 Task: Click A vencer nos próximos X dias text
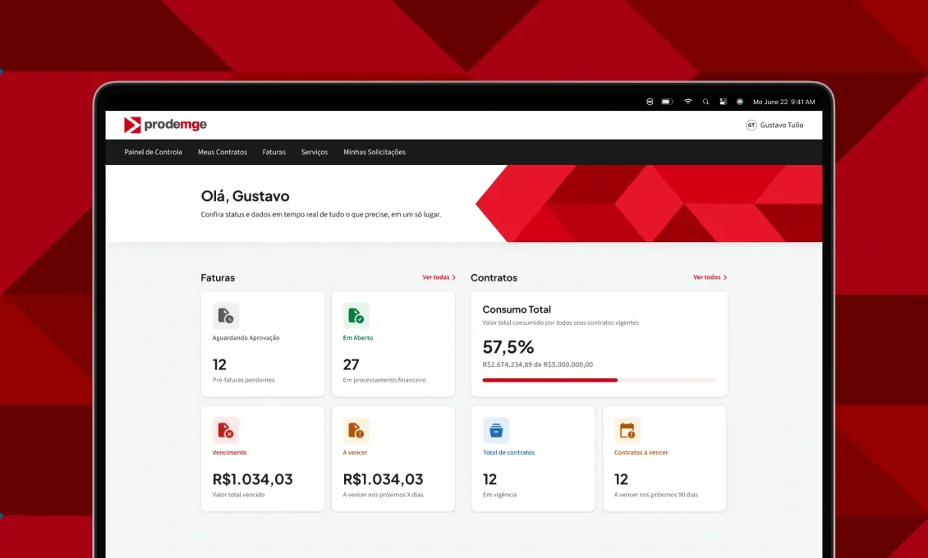383,495
